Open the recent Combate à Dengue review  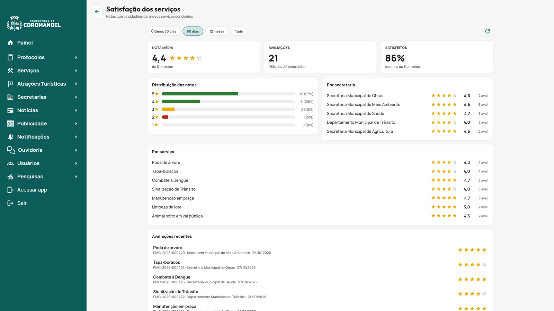(x=320, y=280)
